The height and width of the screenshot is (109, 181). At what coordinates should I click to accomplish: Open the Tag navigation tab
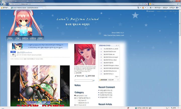click(x=18, y=38)
